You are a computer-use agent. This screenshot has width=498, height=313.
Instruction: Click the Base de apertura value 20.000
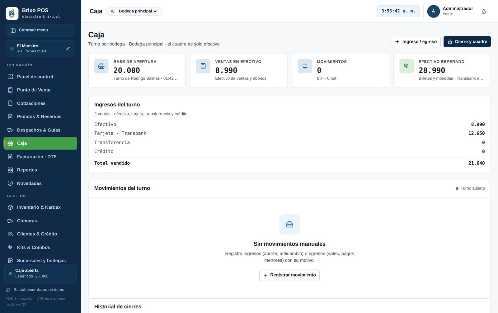click(127, 70)
